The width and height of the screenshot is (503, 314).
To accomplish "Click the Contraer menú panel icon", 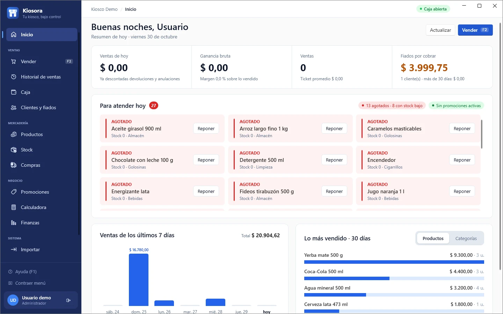I will click(x=10, y=283).
